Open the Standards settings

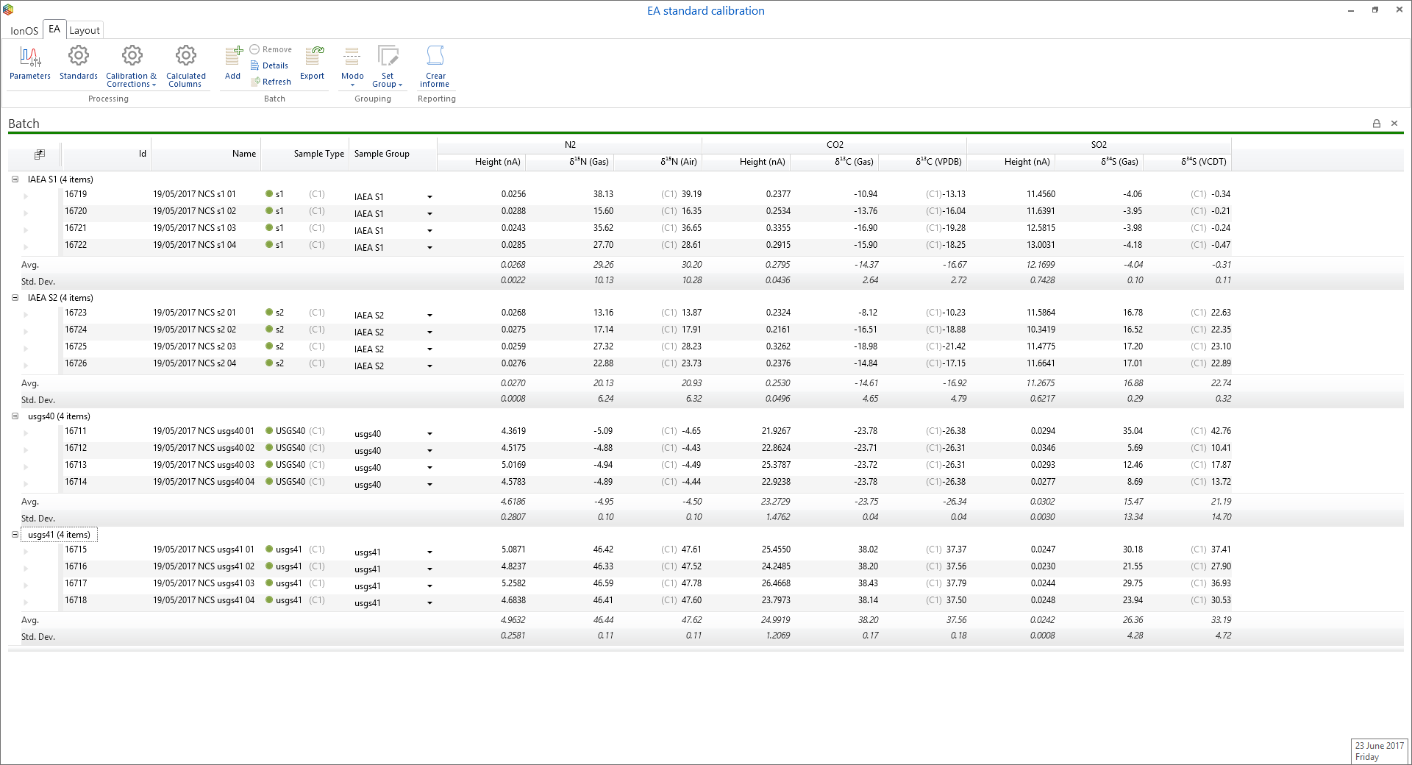(x=78, y=63)
